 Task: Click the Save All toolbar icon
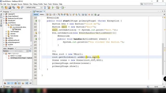14,7
